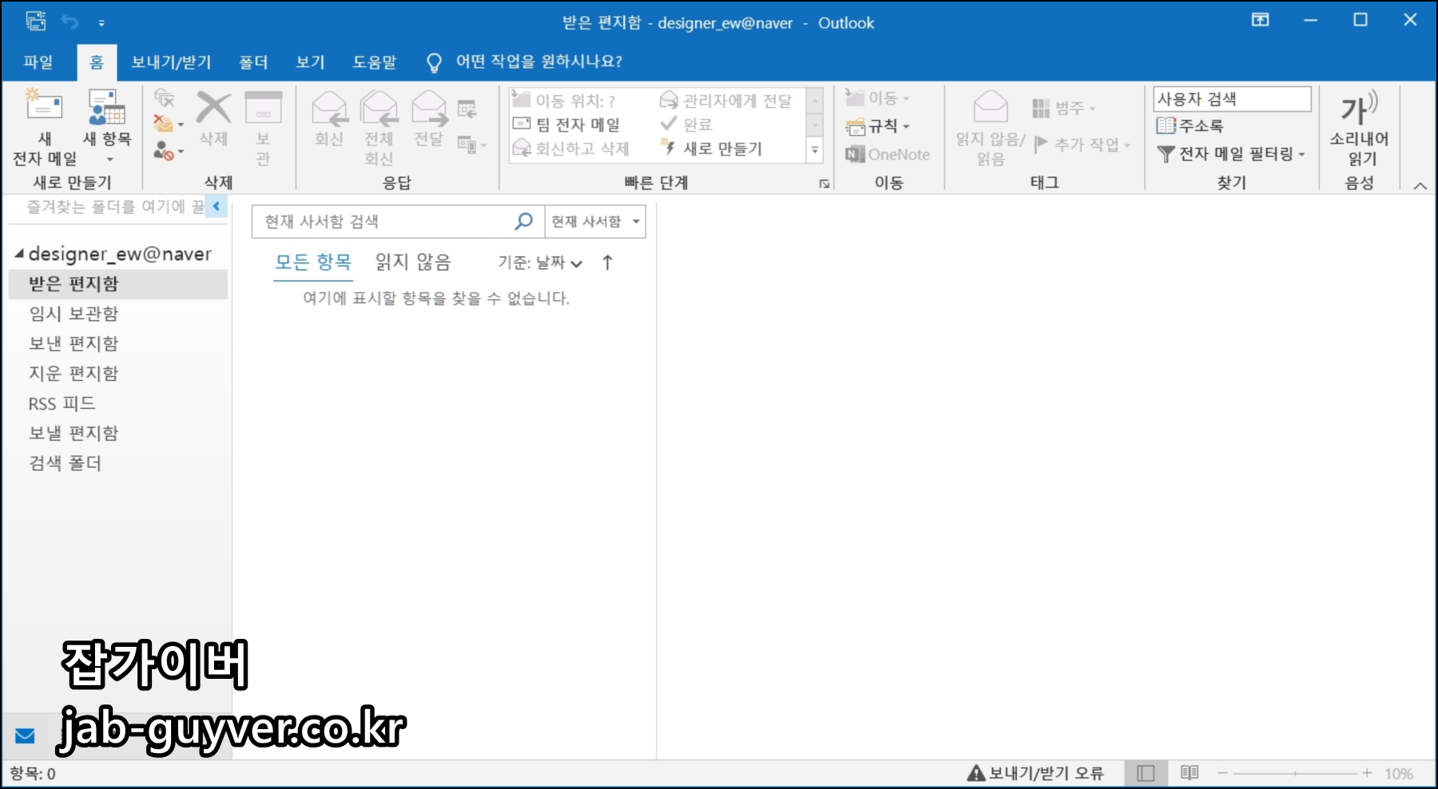Click the mail envelope icon in navigation bar

[25, 735]
